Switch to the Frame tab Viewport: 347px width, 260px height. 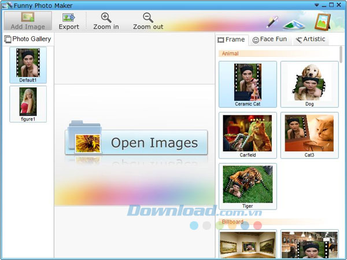(x=231, y=40)
